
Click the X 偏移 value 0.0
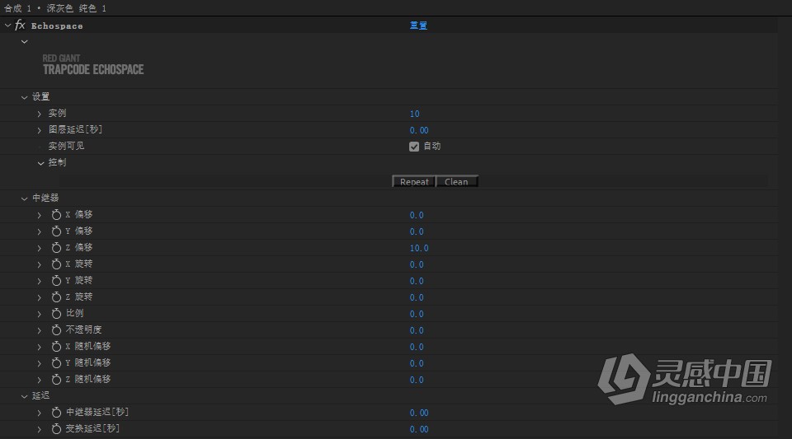tap(416, 215)
